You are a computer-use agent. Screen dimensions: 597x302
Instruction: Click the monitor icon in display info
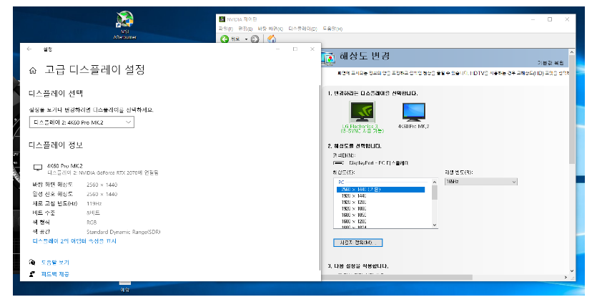coord(38,167)
